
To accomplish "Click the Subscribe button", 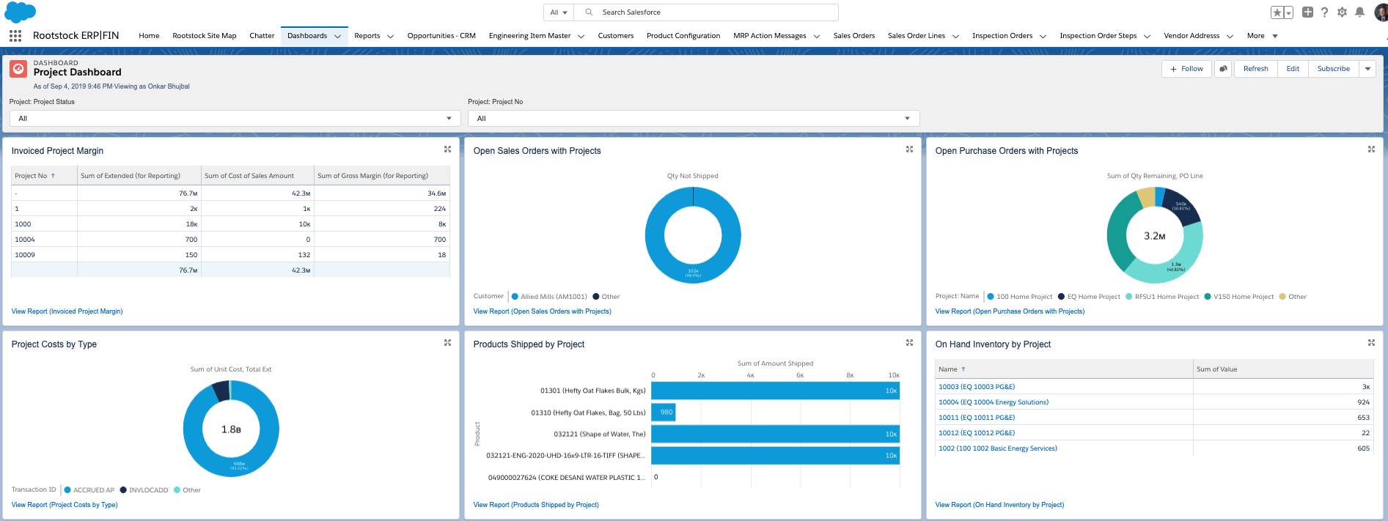I will pyautogui.click(x=1333, y=69).
